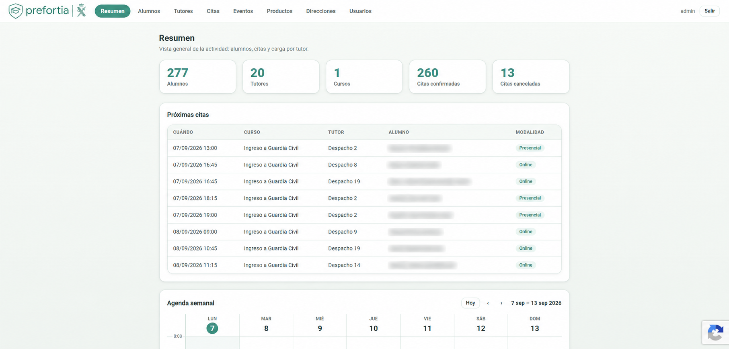
Task: Select the 08/09/2026 09:00 appointment
Action: pyautogui.click(x=364, y=232)
